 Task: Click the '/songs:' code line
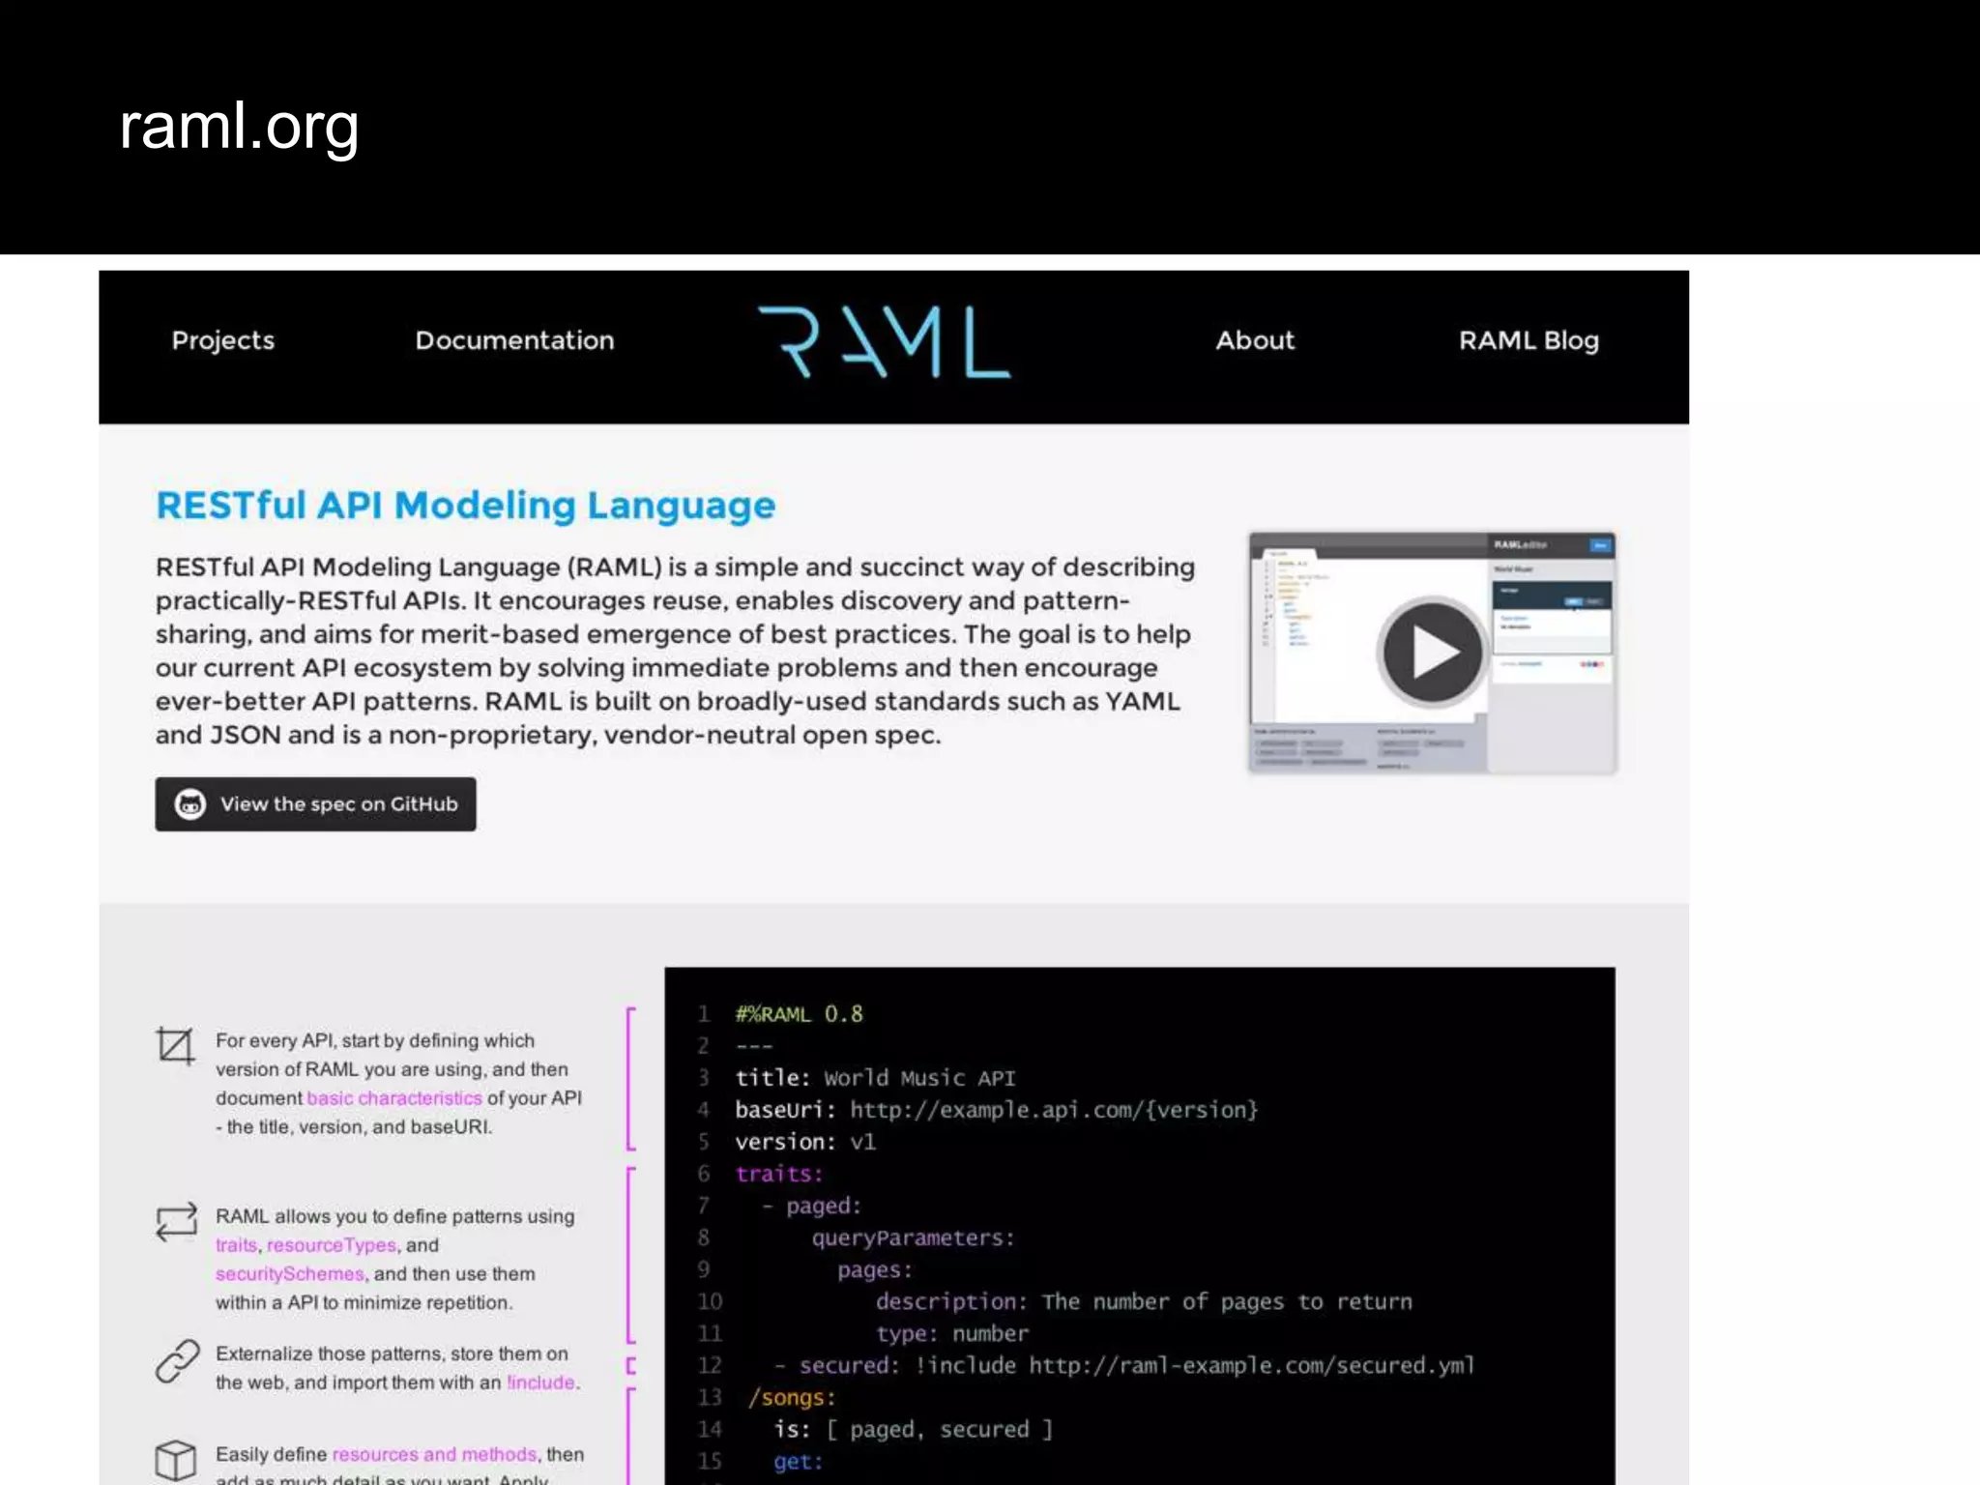coord(792,1397)
